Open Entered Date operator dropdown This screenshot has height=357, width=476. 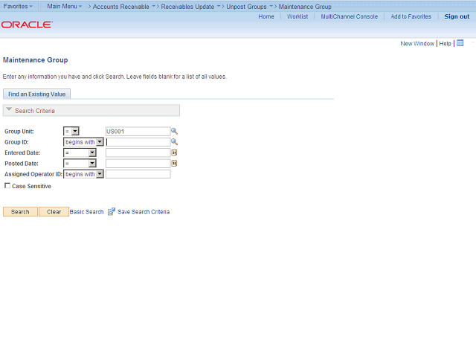tap(80, 152)
